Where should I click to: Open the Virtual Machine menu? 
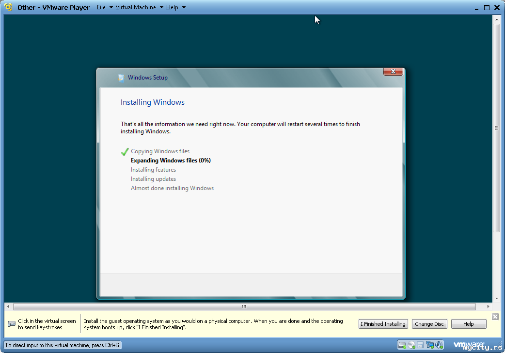tap(136, 7)
